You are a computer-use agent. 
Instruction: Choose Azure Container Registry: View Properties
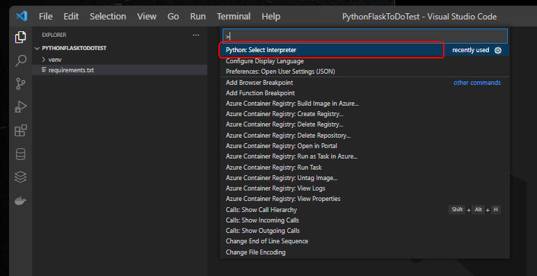click(364, 199)
